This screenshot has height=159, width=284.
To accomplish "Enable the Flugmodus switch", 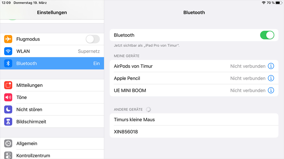I will pyautogui.click(x=93, y=39).
